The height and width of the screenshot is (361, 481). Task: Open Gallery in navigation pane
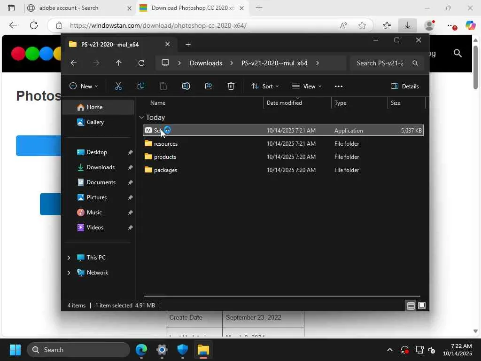[99, 122]
